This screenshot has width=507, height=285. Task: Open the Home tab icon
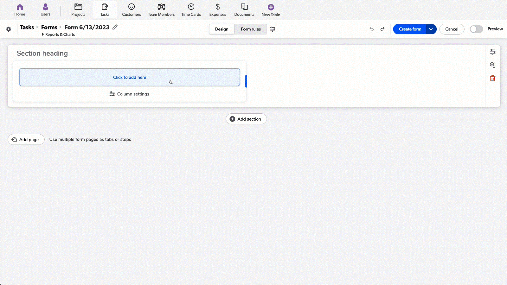tap(20, 7)
